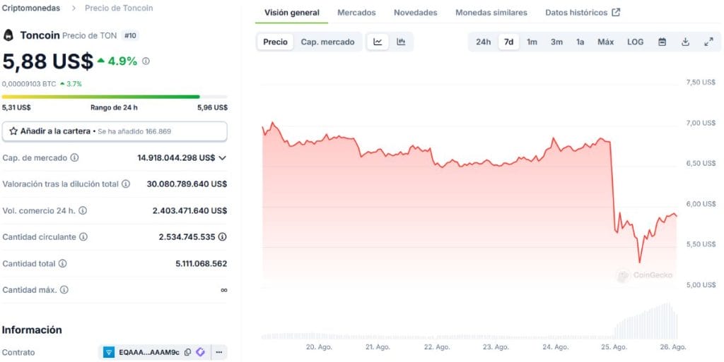Open Visión general tab
Image resolution: width=724 pixels, height=362 pixels.
pos(292,13)
